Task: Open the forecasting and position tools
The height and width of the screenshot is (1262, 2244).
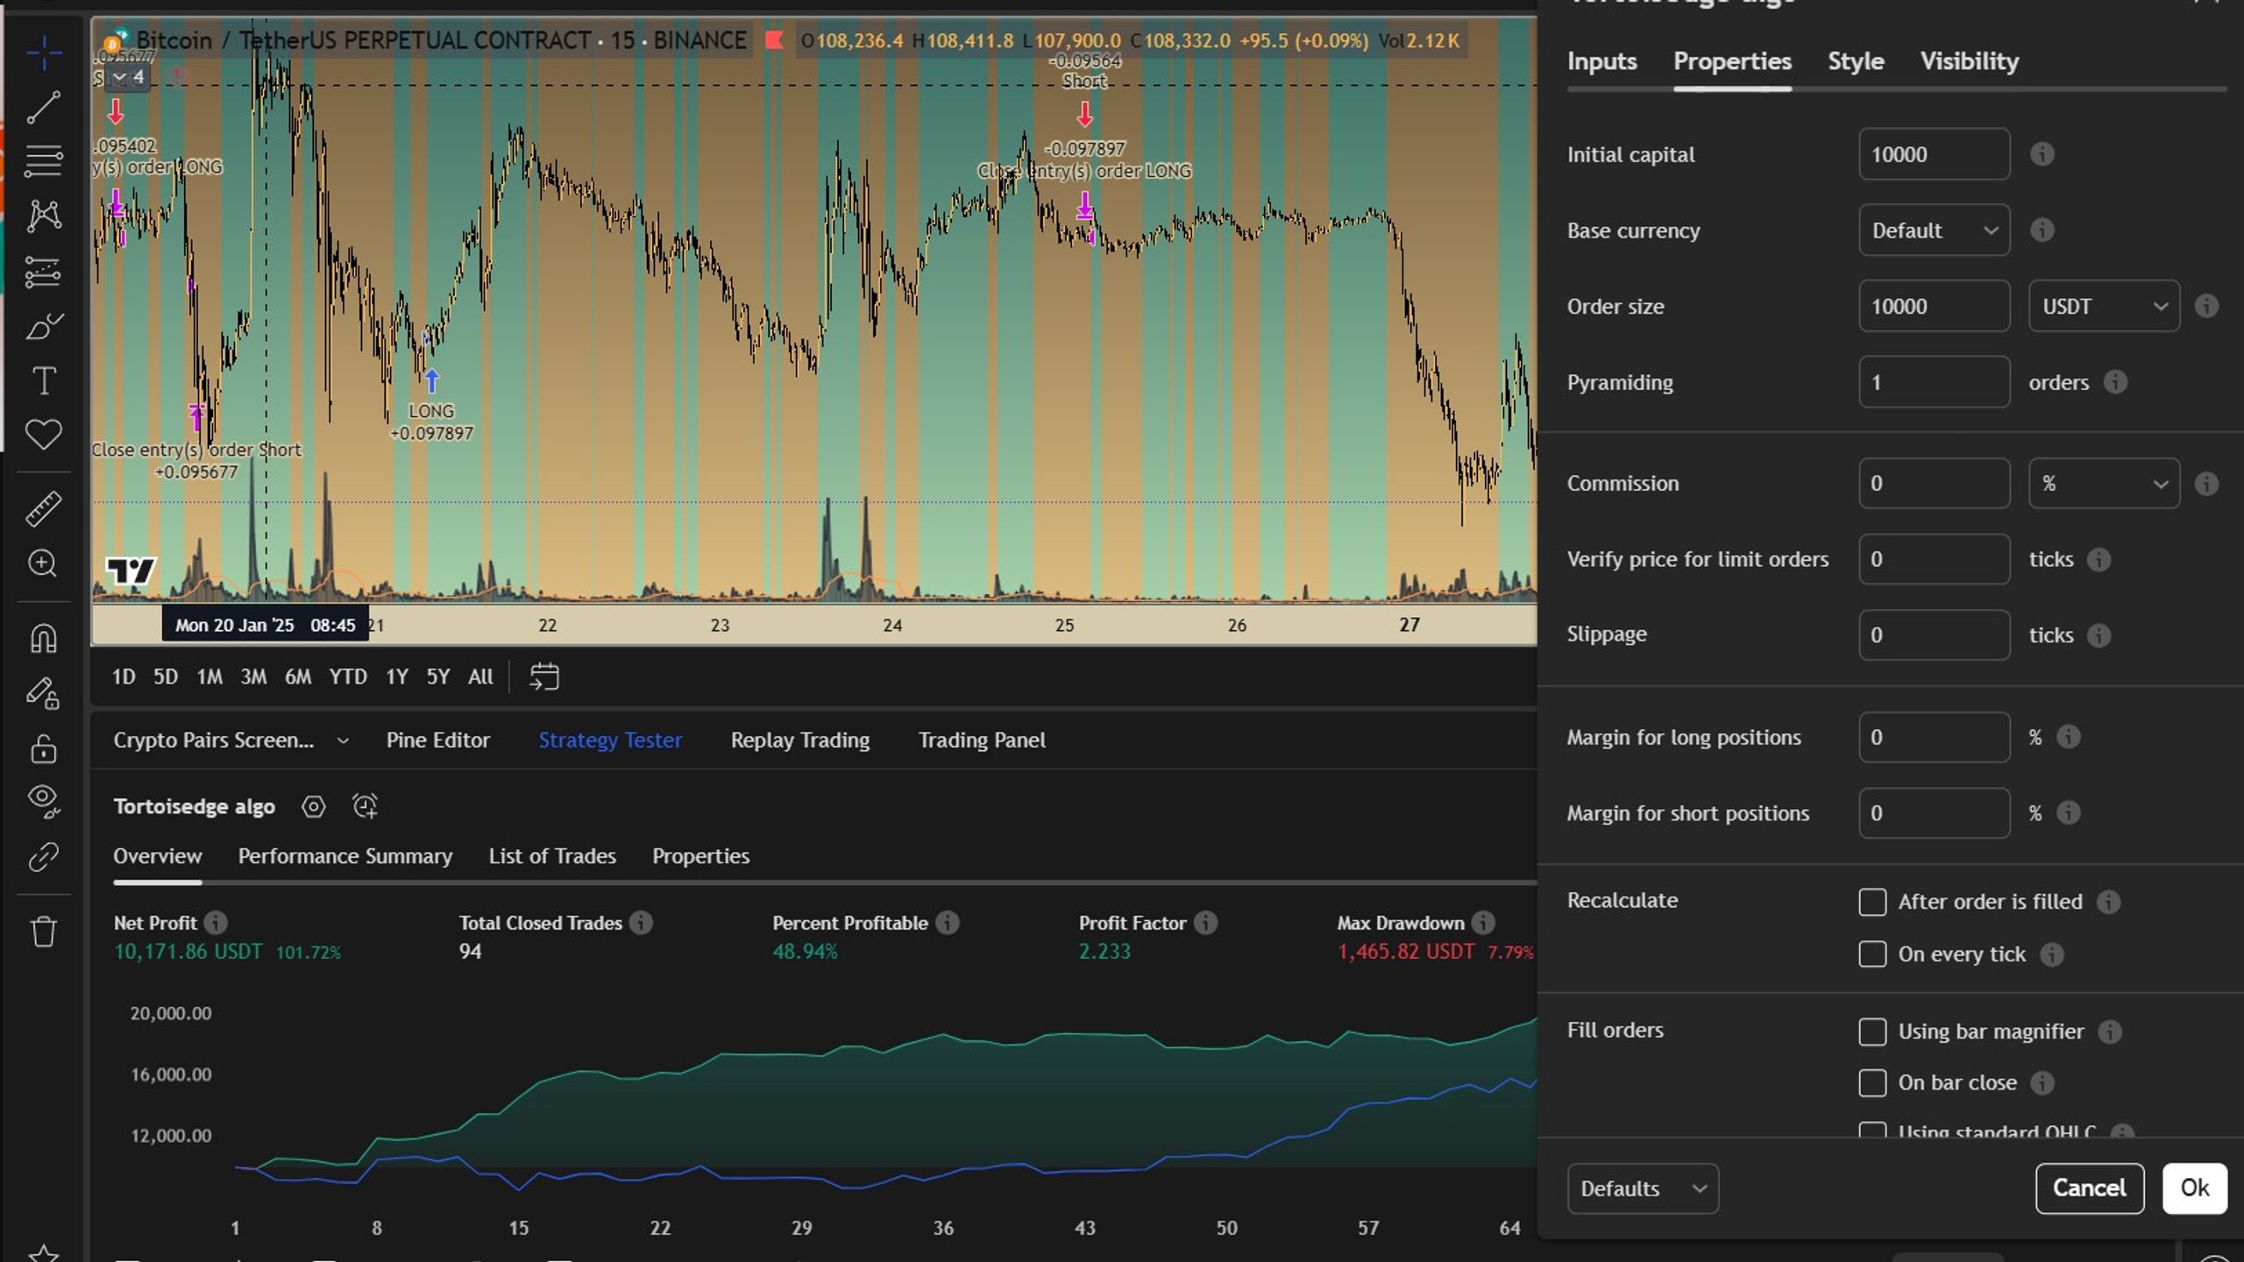Action: click(44, 272)
